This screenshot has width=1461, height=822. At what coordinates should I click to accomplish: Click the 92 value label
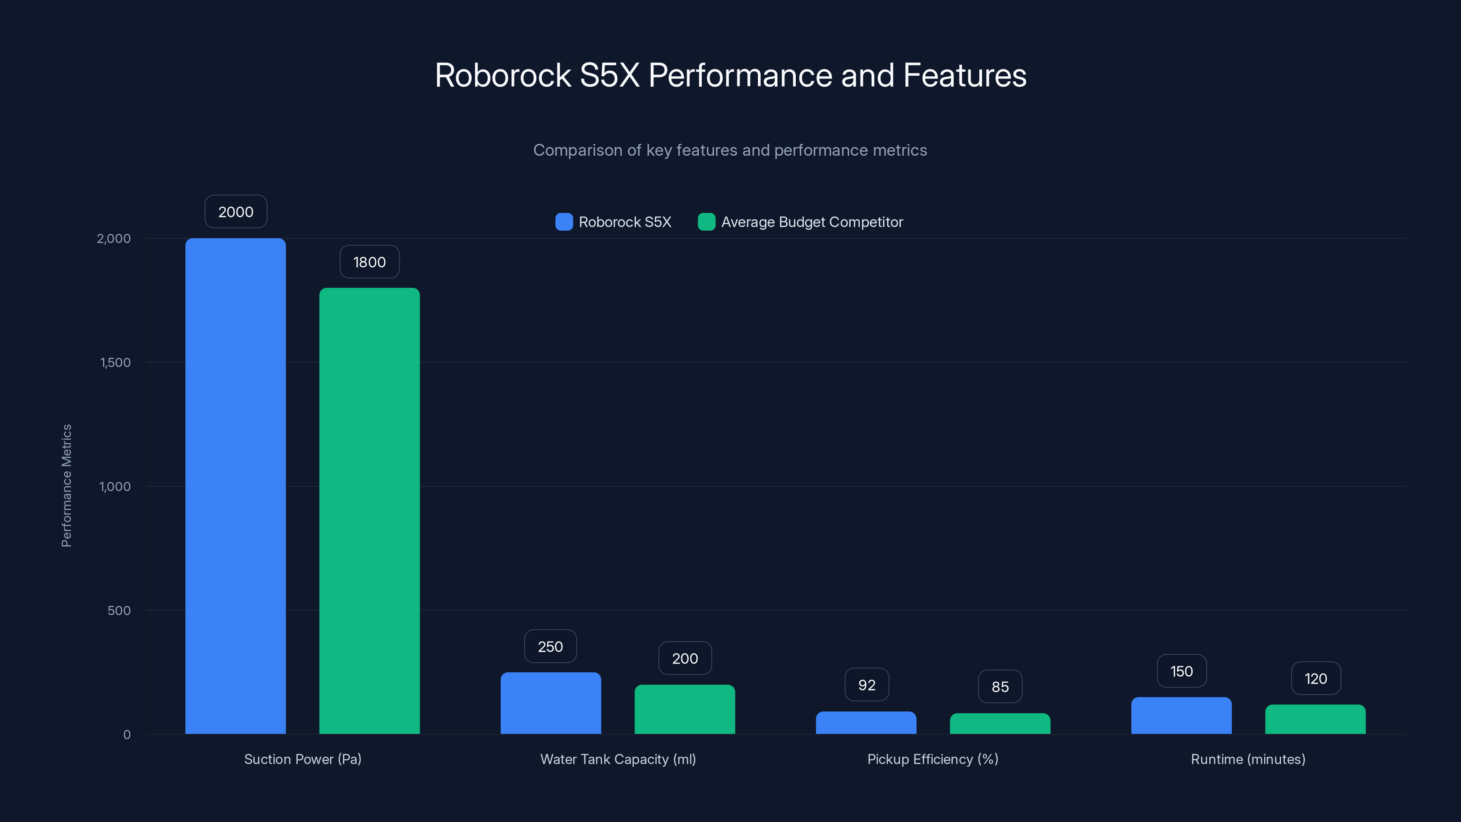866,684
